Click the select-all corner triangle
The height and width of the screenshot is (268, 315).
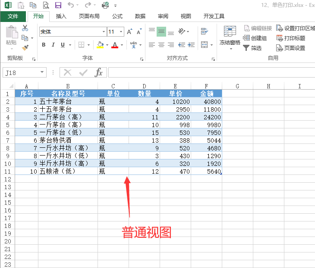(x=11, y=86)
